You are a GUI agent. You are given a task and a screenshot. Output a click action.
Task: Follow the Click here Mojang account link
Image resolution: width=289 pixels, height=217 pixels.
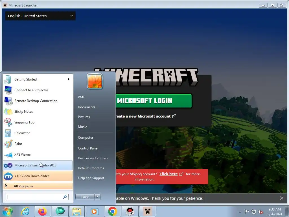pos(169,174)
